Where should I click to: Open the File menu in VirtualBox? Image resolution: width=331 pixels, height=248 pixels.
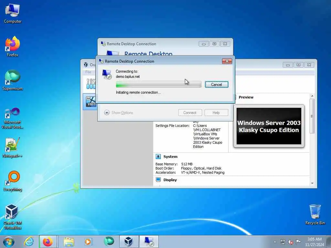point(88,72)
